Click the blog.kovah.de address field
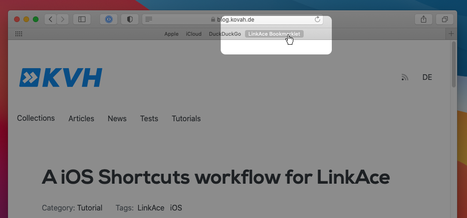467x218 pixels. 235,19
